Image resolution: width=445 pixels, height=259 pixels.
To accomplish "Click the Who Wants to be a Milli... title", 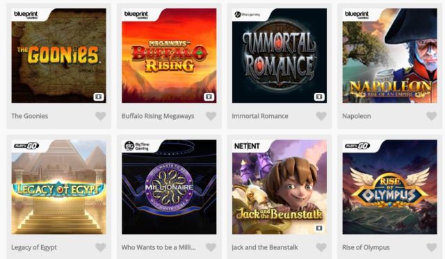I will (159, 247).
